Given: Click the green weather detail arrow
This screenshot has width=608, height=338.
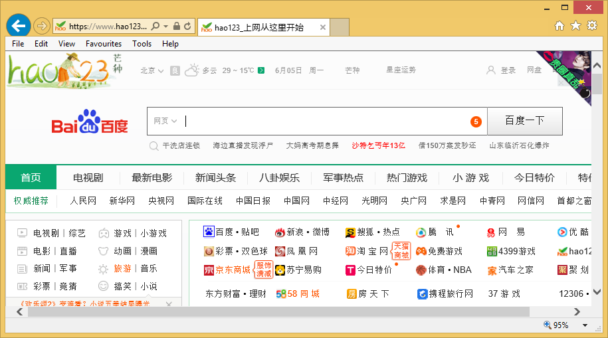Looking at the screenshot, I should pos(261,70).
